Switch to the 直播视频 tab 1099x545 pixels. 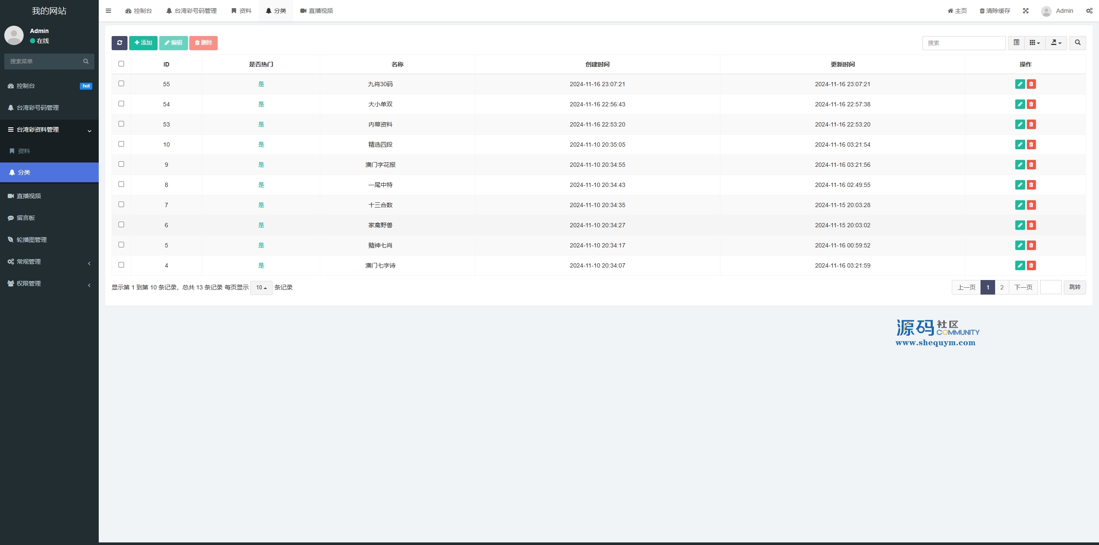pos(317,11)
